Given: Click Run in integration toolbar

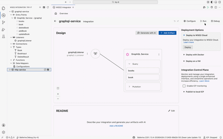Looking at the screenshot, I should pyautogui.click(x=203, y=21).
